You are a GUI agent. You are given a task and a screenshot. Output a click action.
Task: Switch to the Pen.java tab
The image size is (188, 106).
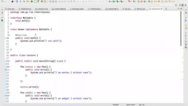(127, 9)
